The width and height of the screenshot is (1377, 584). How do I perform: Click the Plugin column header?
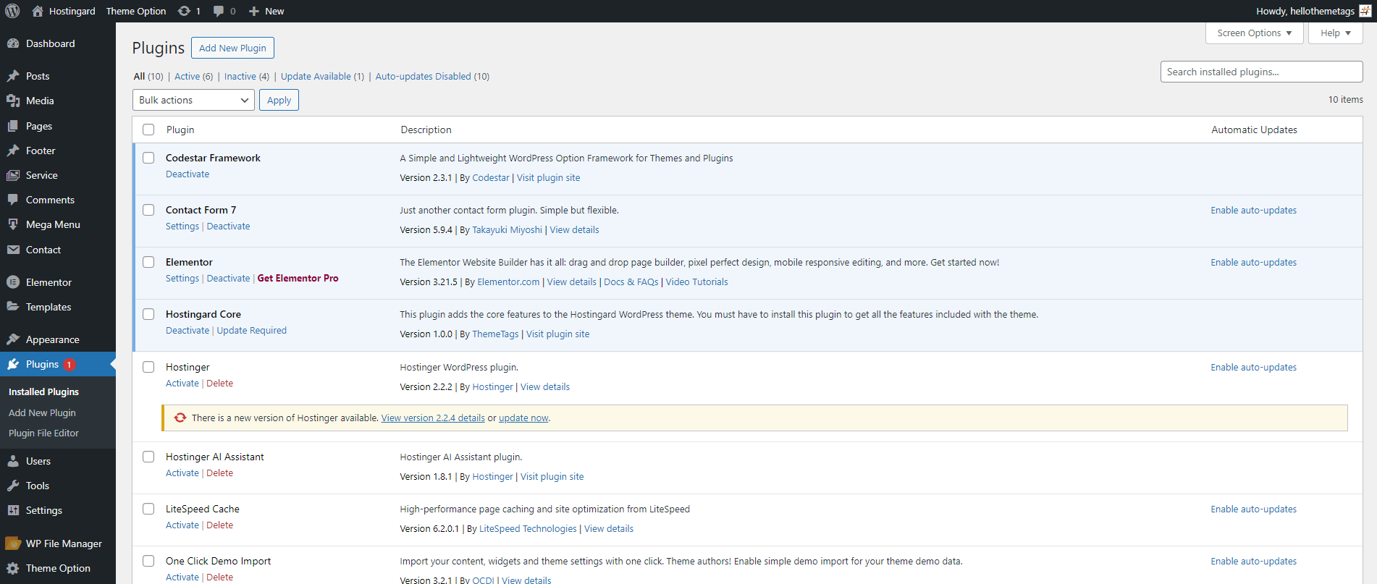pos(180,130)
